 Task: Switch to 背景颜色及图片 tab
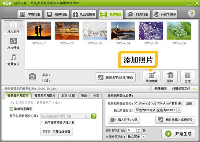click(45, 95)
